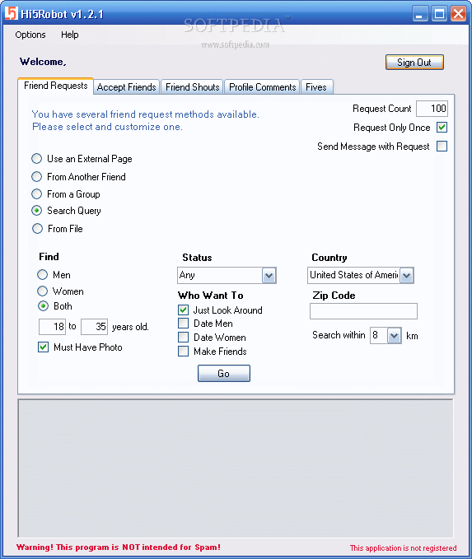Switch to the Friend Requests tab
Viewport: 472px width, 559px height.
(56, 86)
